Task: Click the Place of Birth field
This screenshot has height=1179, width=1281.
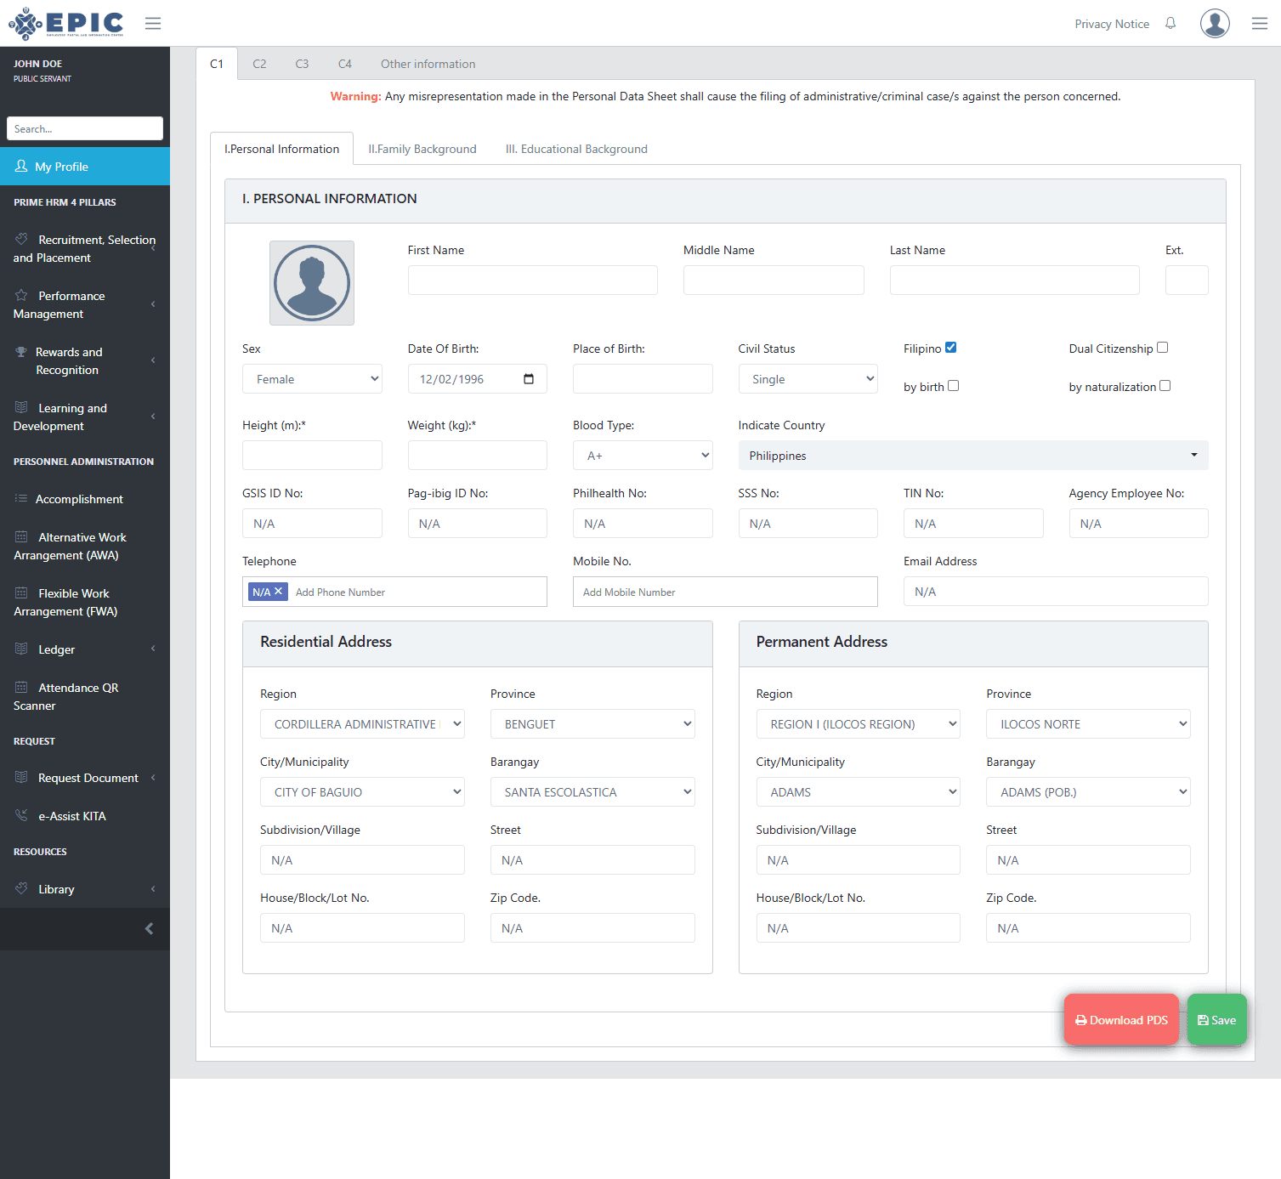Action: (643, 378)
